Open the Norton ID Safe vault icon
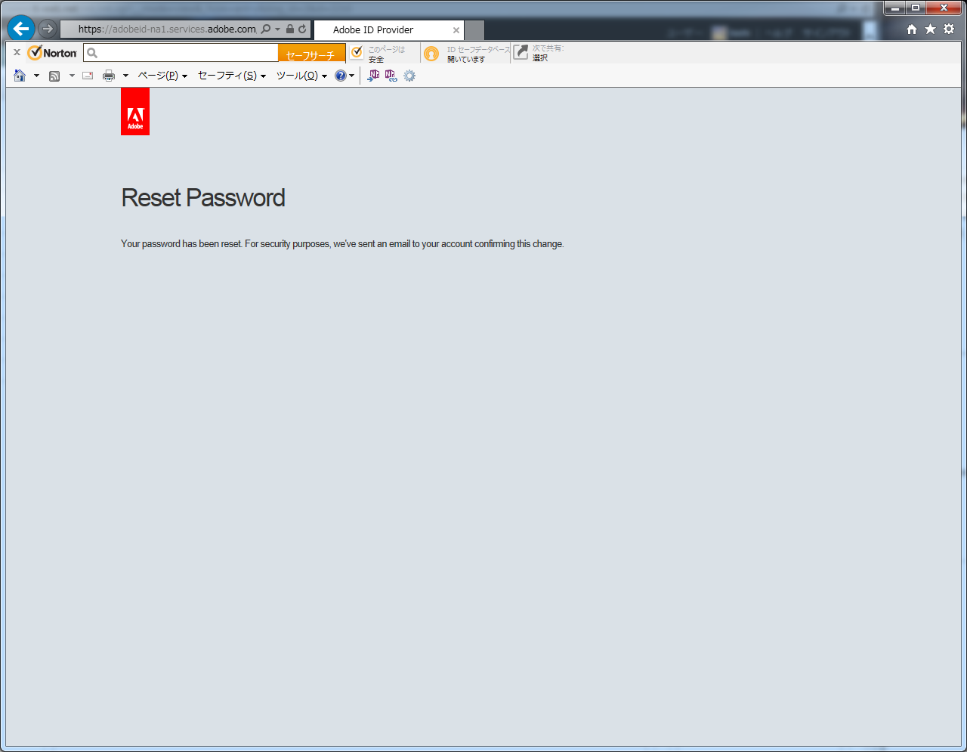Screen dimensions: 967x752 (431, 54)
